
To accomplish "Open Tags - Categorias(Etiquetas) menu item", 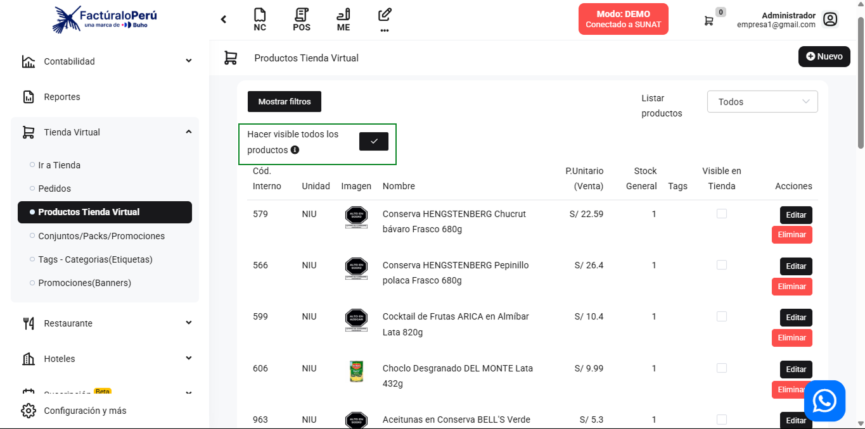I will click(95, 259).
